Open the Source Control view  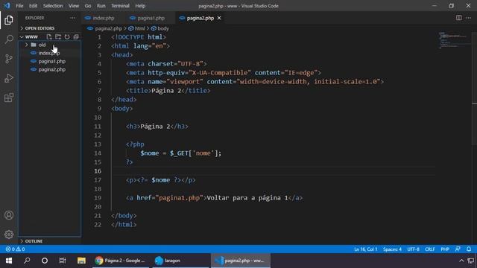(x=9, y=59)
